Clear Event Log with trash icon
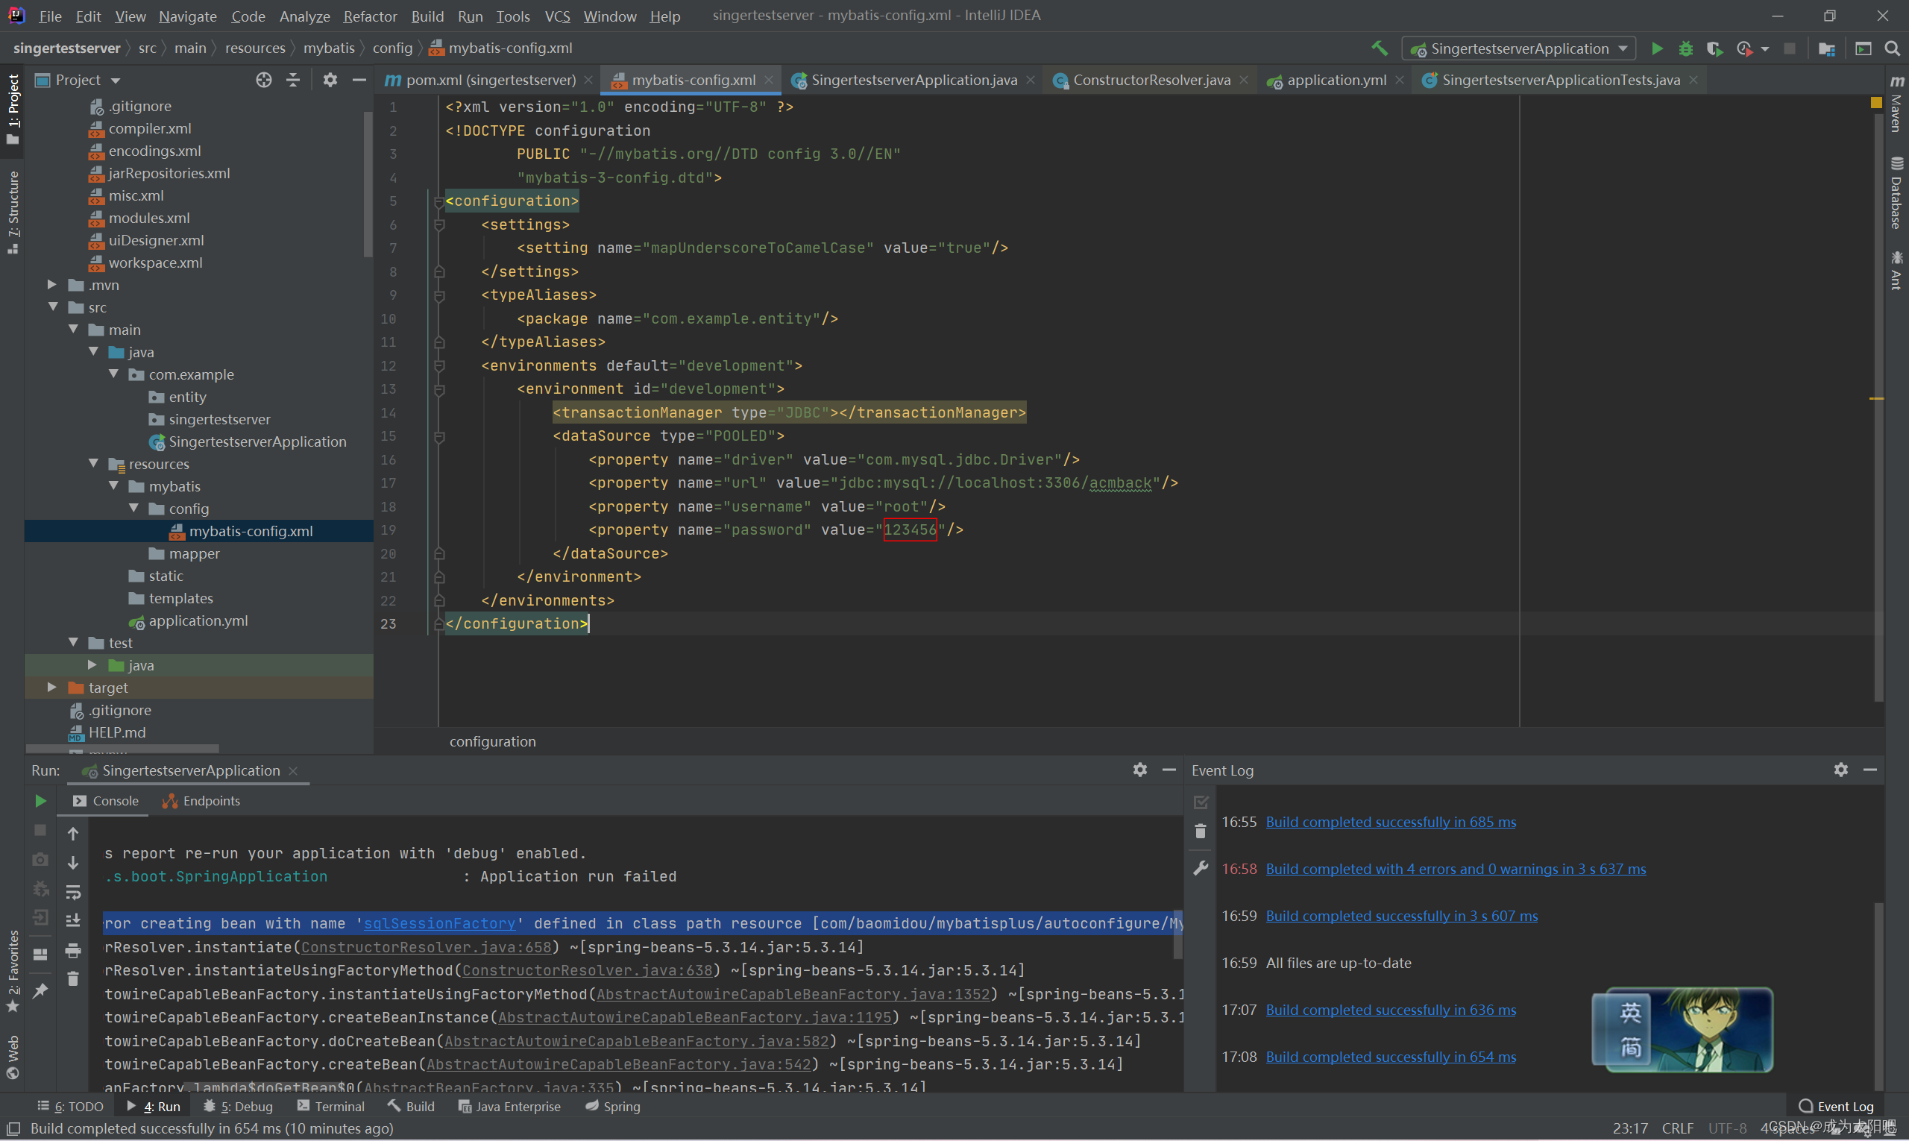 pyautogui.click(x=1200, y=832)
